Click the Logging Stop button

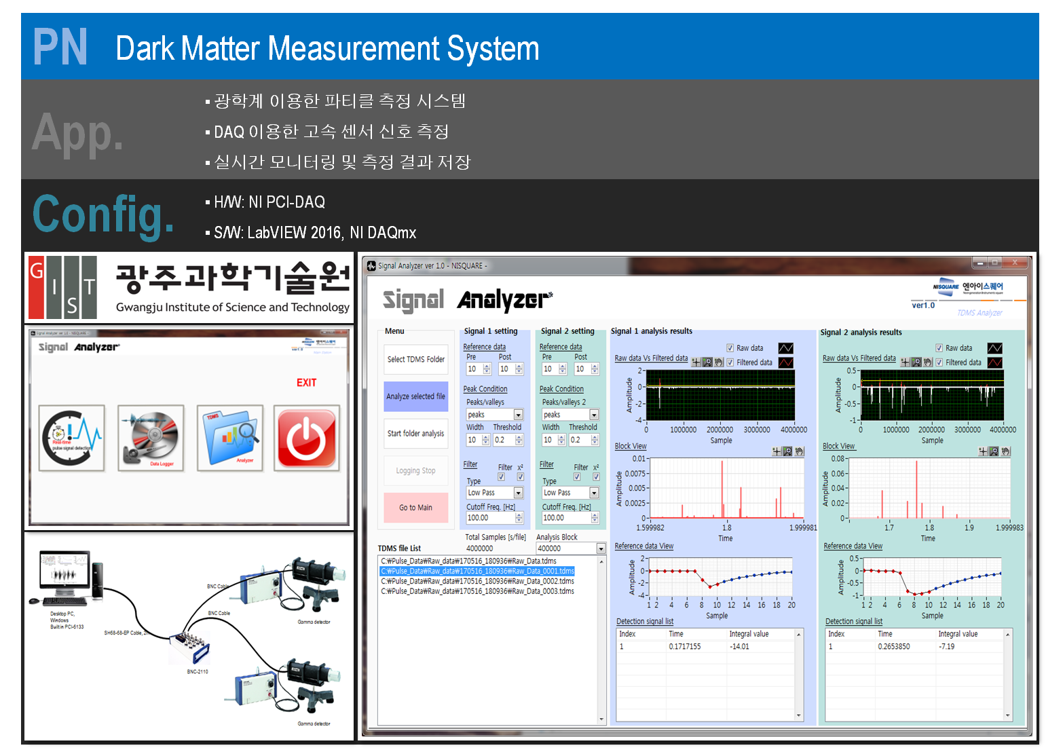pos(416,470)
